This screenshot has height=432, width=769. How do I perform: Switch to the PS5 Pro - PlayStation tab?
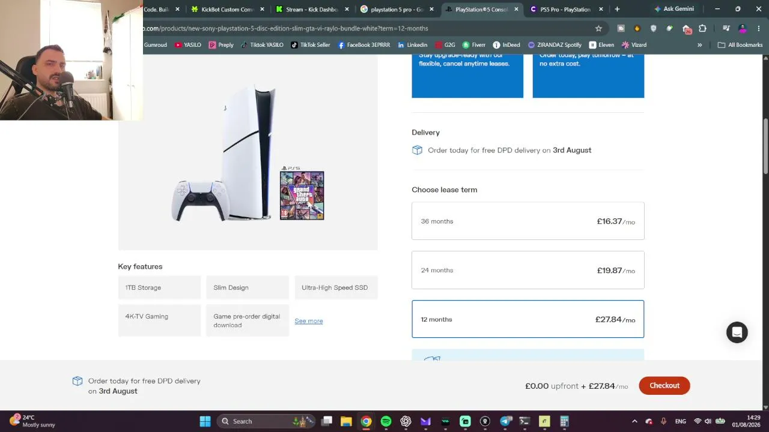[567, 9]
